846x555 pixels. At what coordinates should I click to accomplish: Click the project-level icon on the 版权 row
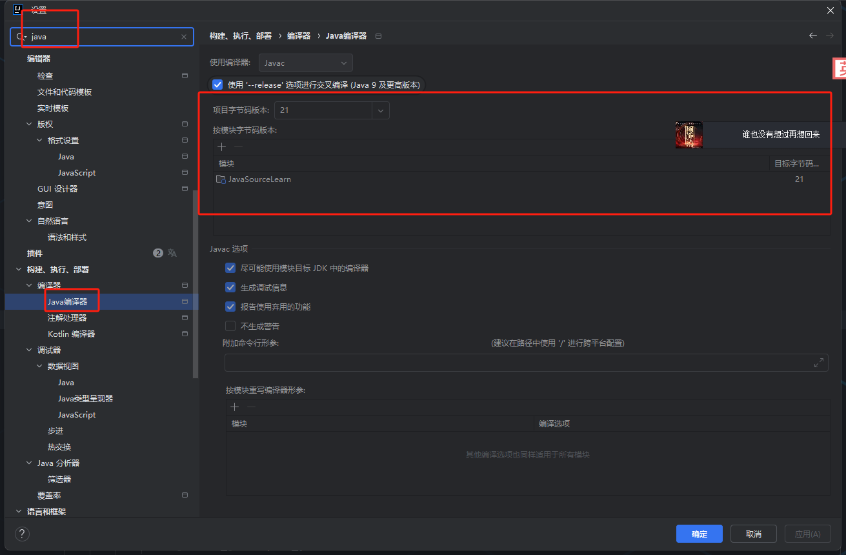[x=185, y=124]
